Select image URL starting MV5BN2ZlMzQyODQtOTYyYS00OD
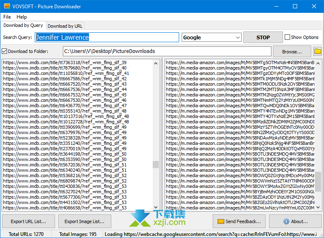This screenshot has width=324, height=238. [240, 132]
